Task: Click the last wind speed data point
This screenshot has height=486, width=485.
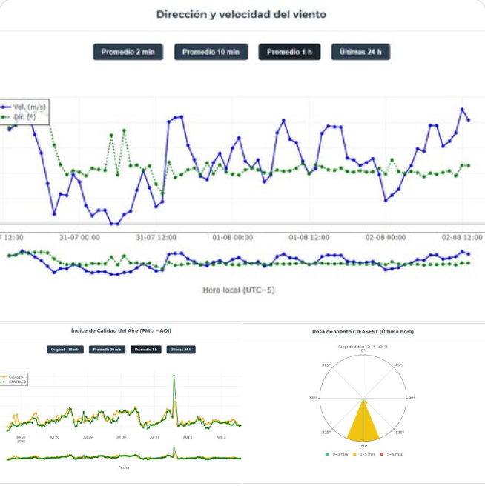Action: pos(468,120)
